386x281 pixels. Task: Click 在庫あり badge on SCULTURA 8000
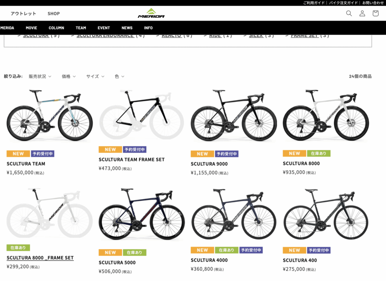point(318,153)
